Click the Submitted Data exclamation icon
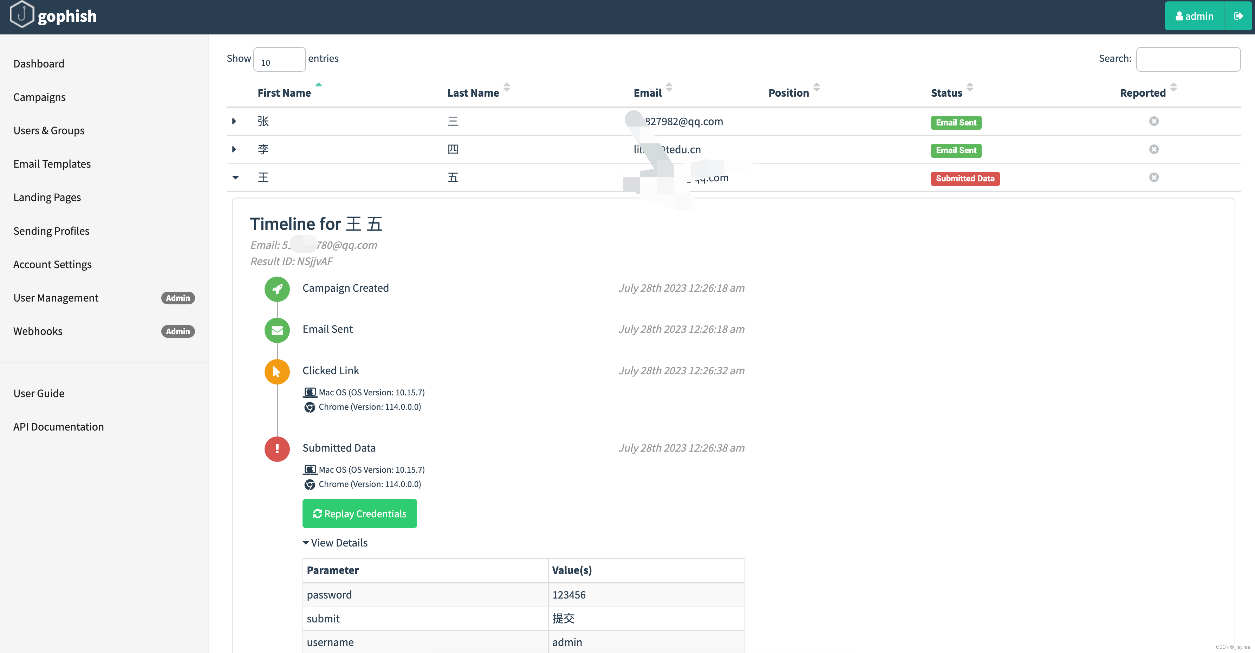The height and width of the screenshot is (653, 1255). [x=277, y=449]
